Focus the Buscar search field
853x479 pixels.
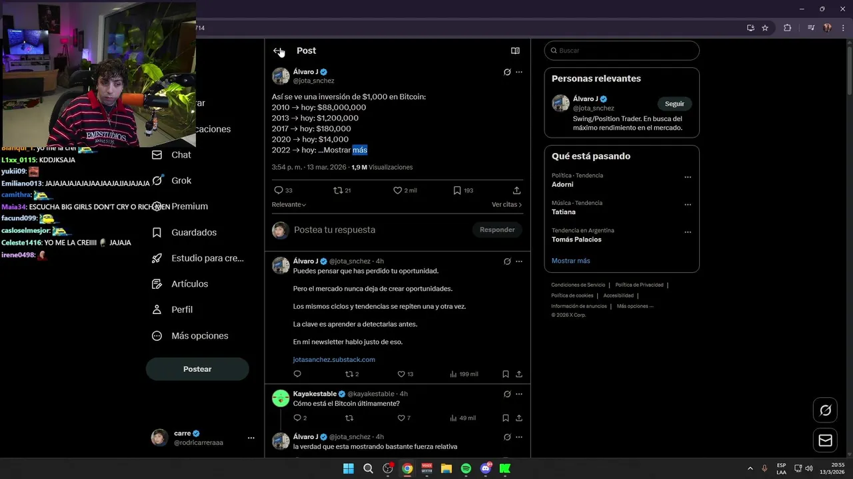[x=622, y=51]
